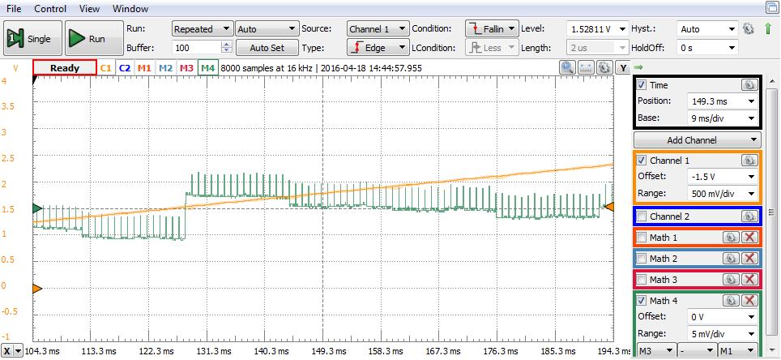781x360 pixels.
Task: Click the Add Channel button
Action: point(698,139)
